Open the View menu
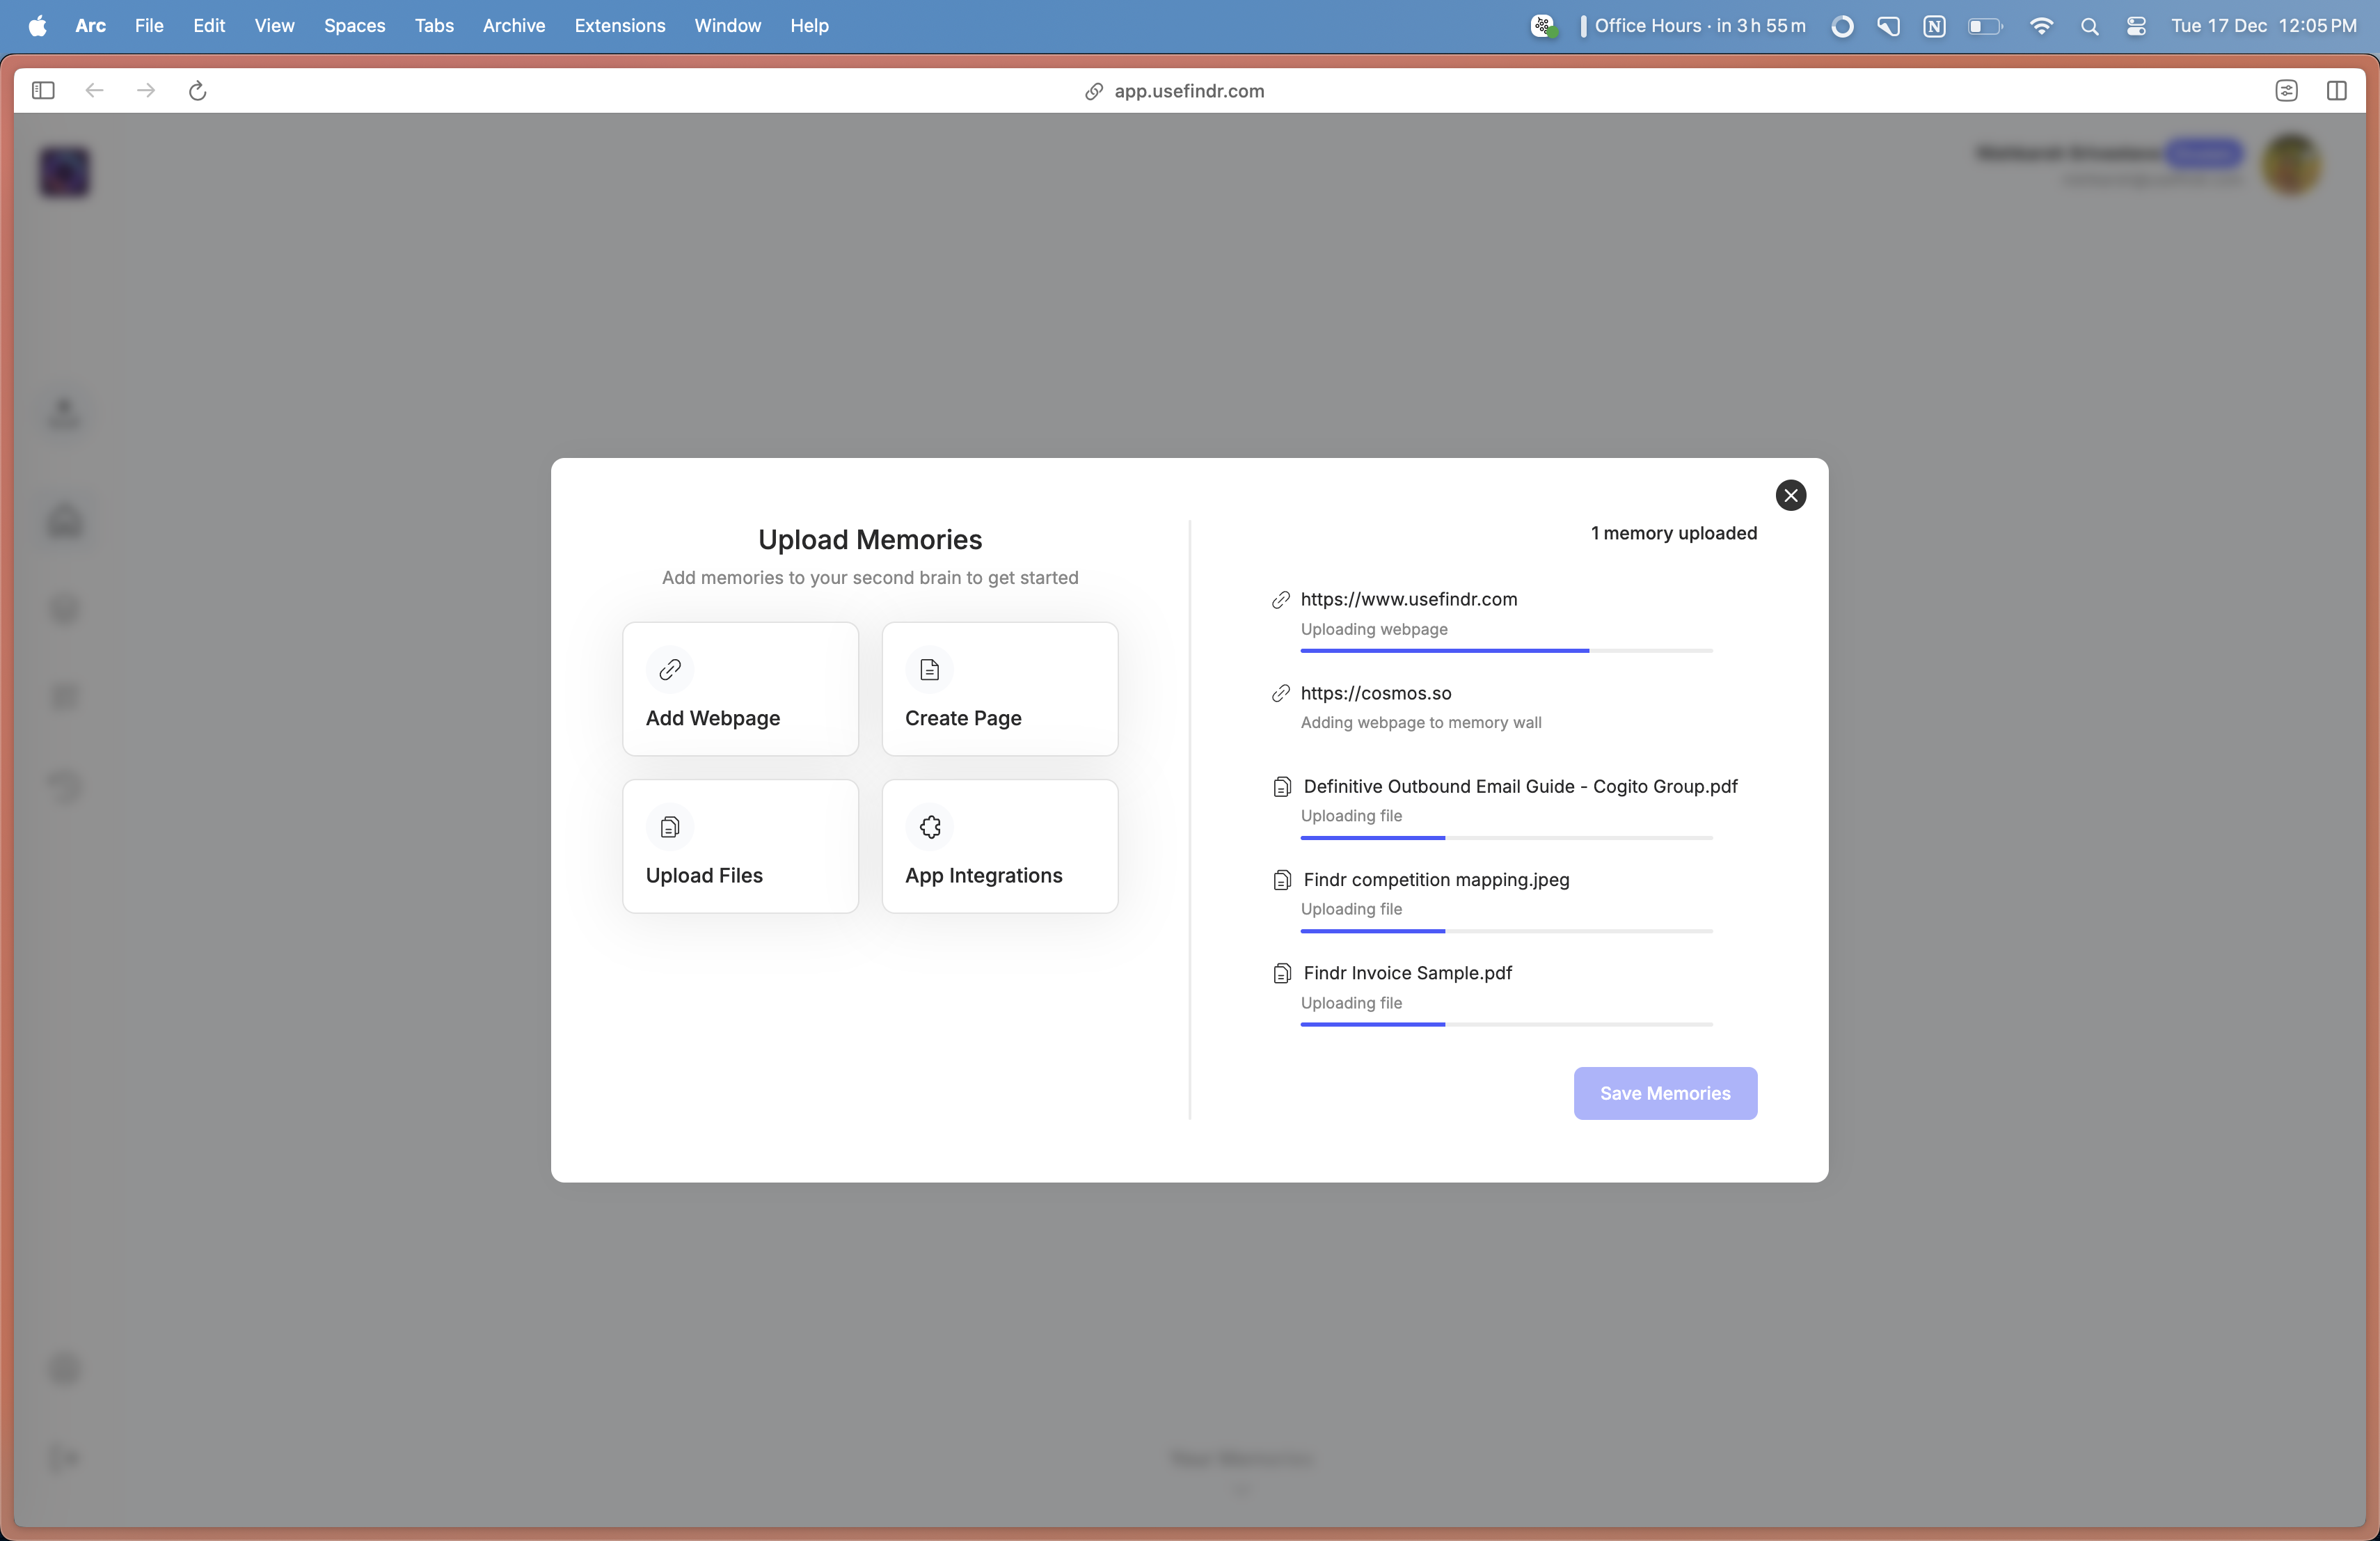Viewport: 2380px width, 1541px height. click(x=274, y=26)
